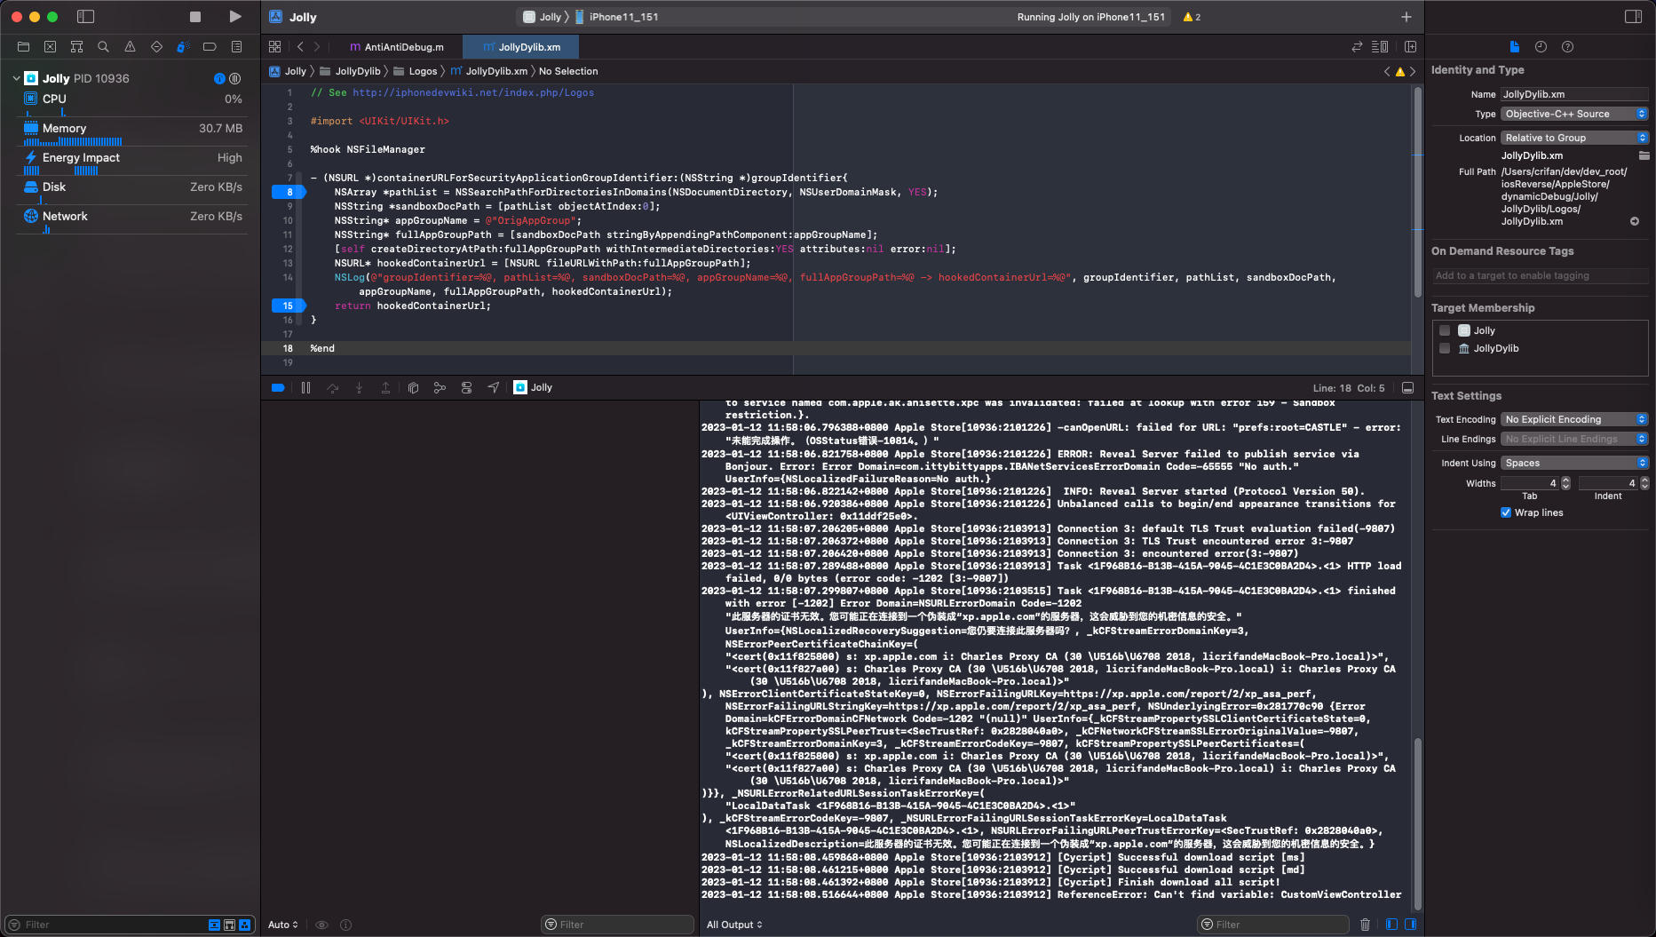Open the Symbol navigator
This screenshot has height=937, width=1656.
point(76,47)
